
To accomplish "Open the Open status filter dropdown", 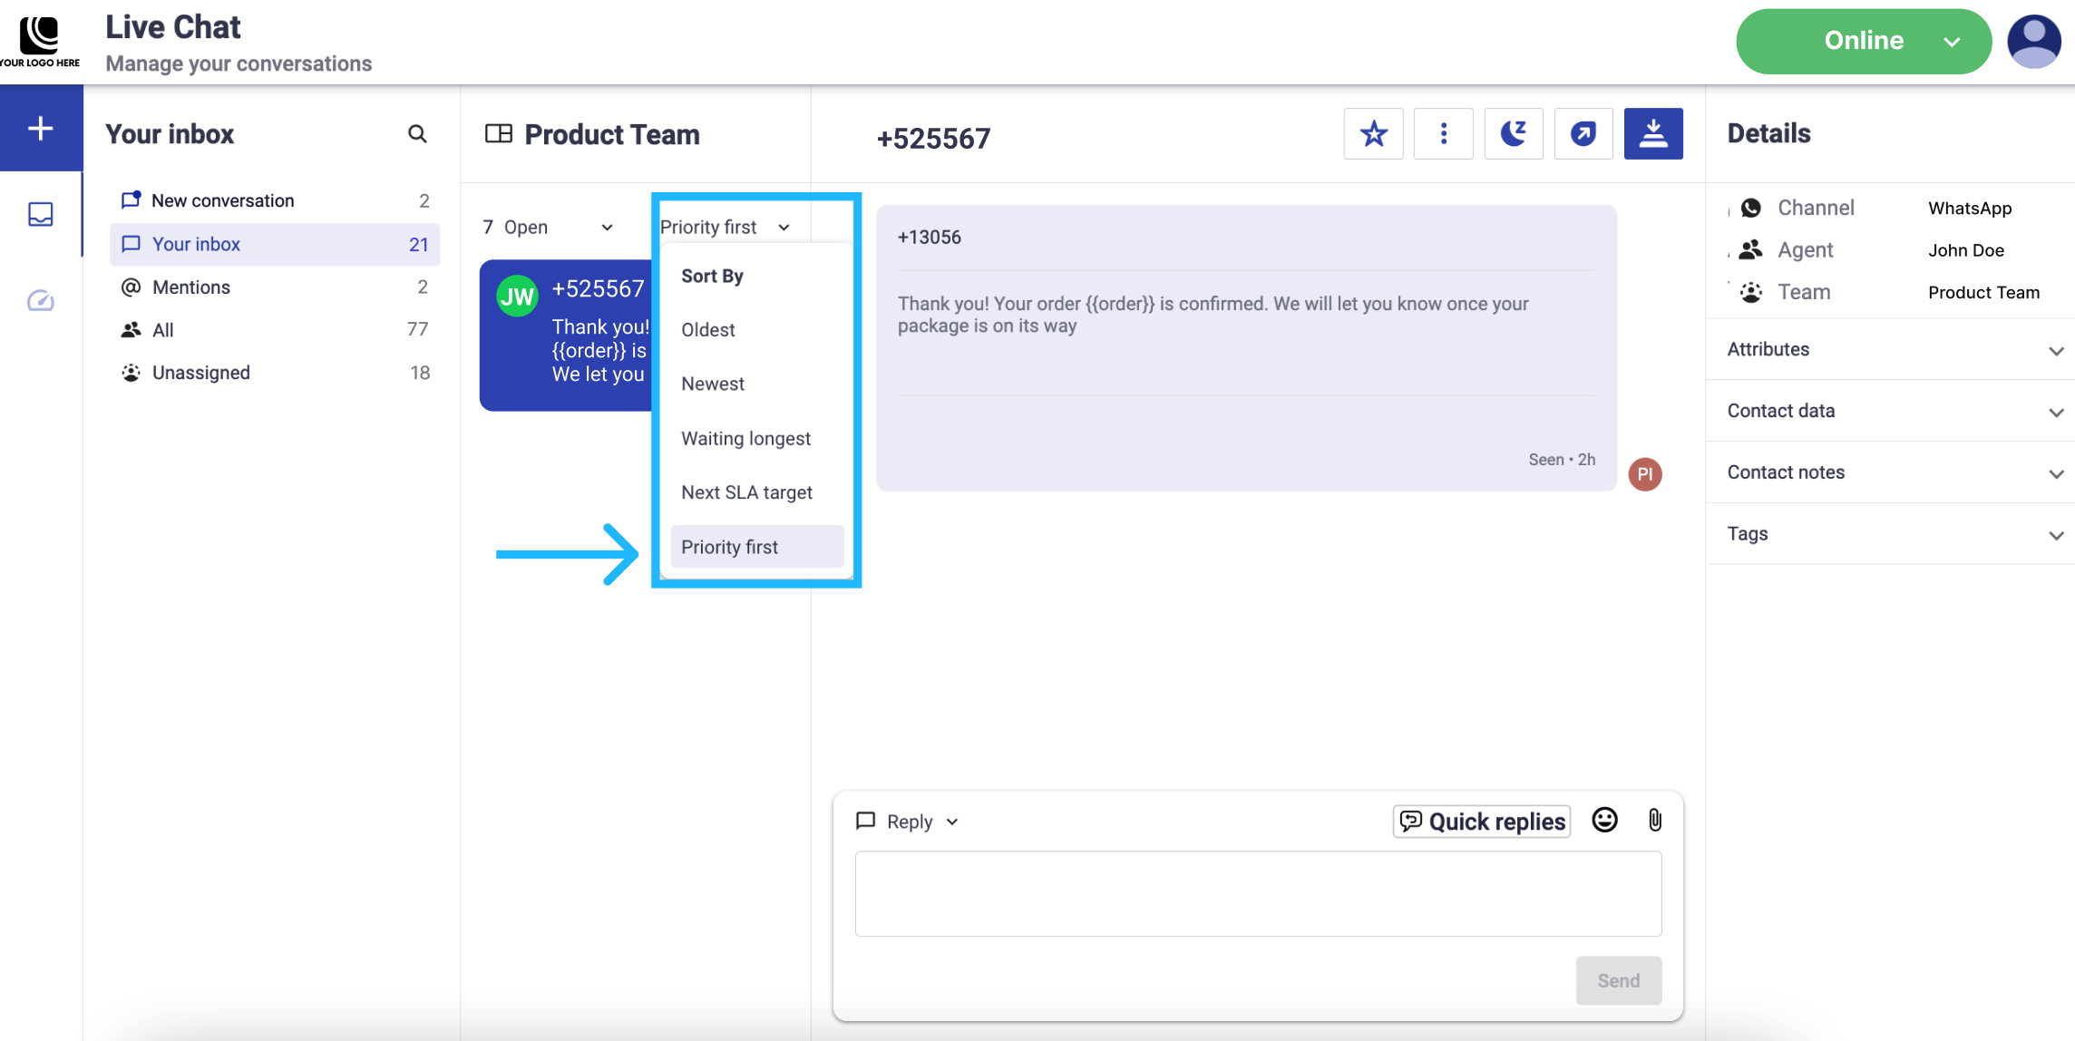I will [548, 227].
